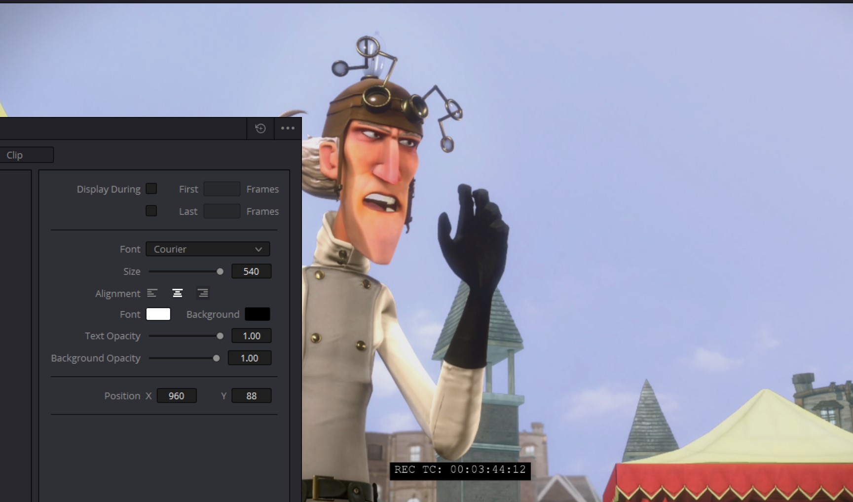853x502 pixels.
Task: Select center text alignment
Action: pos(178,293)
